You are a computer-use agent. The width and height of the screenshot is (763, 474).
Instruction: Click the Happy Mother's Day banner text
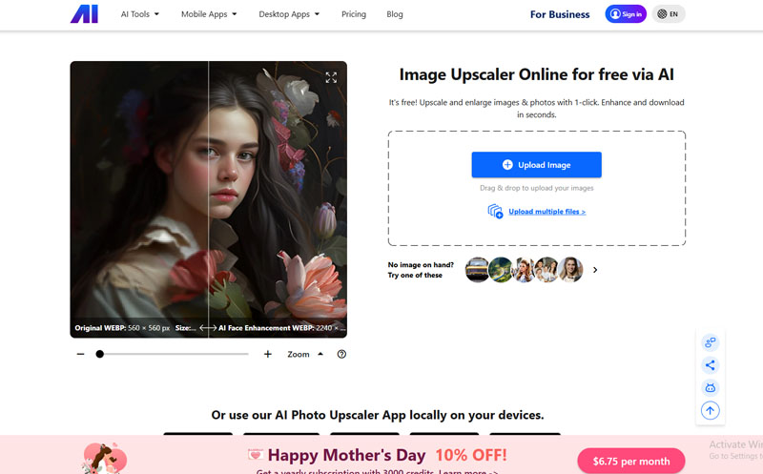[x=346, y=455]
